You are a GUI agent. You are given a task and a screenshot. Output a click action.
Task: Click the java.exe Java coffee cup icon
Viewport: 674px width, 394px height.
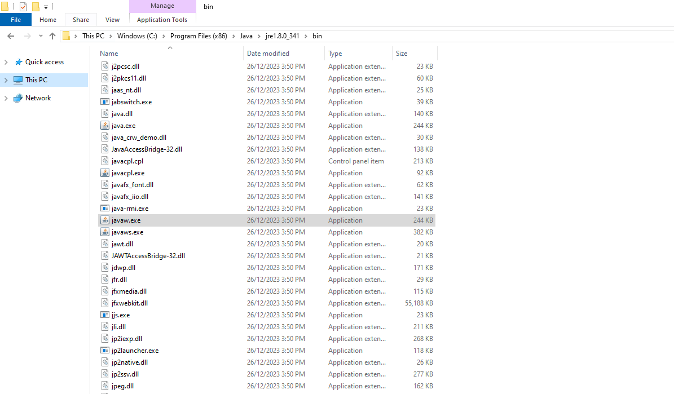click(x=104, y=126)
